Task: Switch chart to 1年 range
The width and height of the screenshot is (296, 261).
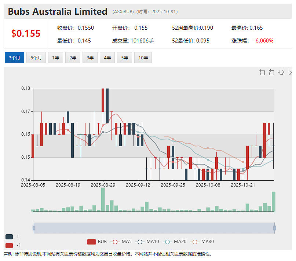Action: (55, 58)
